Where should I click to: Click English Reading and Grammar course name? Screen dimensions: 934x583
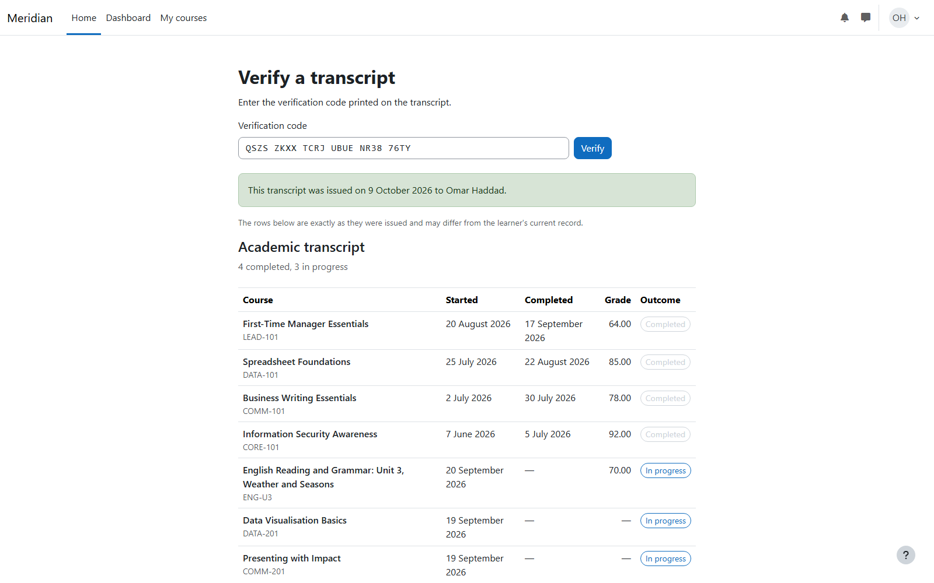pos(323,477)
